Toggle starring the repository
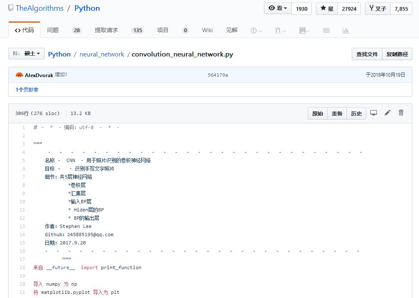 click(x=327, y=8)
